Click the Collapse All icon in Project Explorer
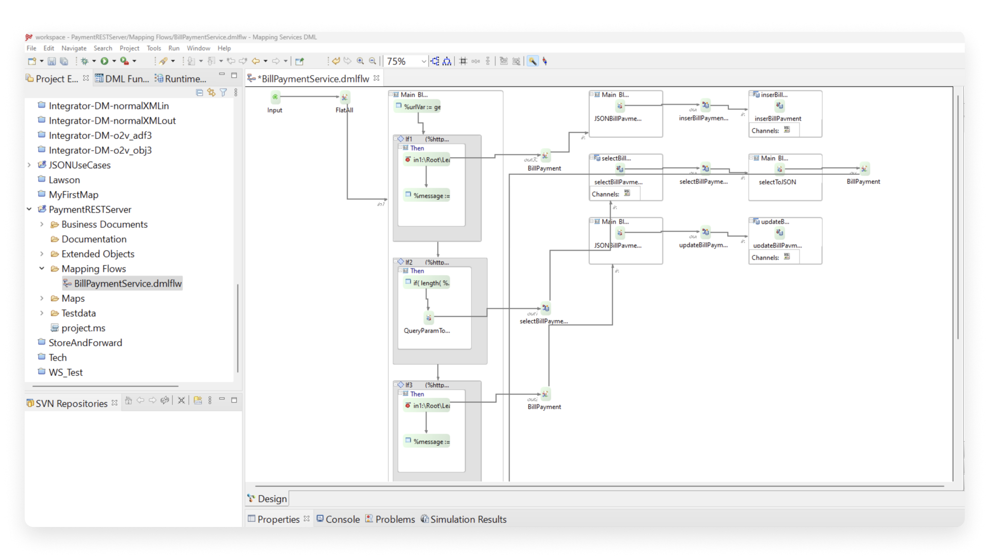Screen dimensions: 988x556 pyautogui.click(x=200, y=92)
